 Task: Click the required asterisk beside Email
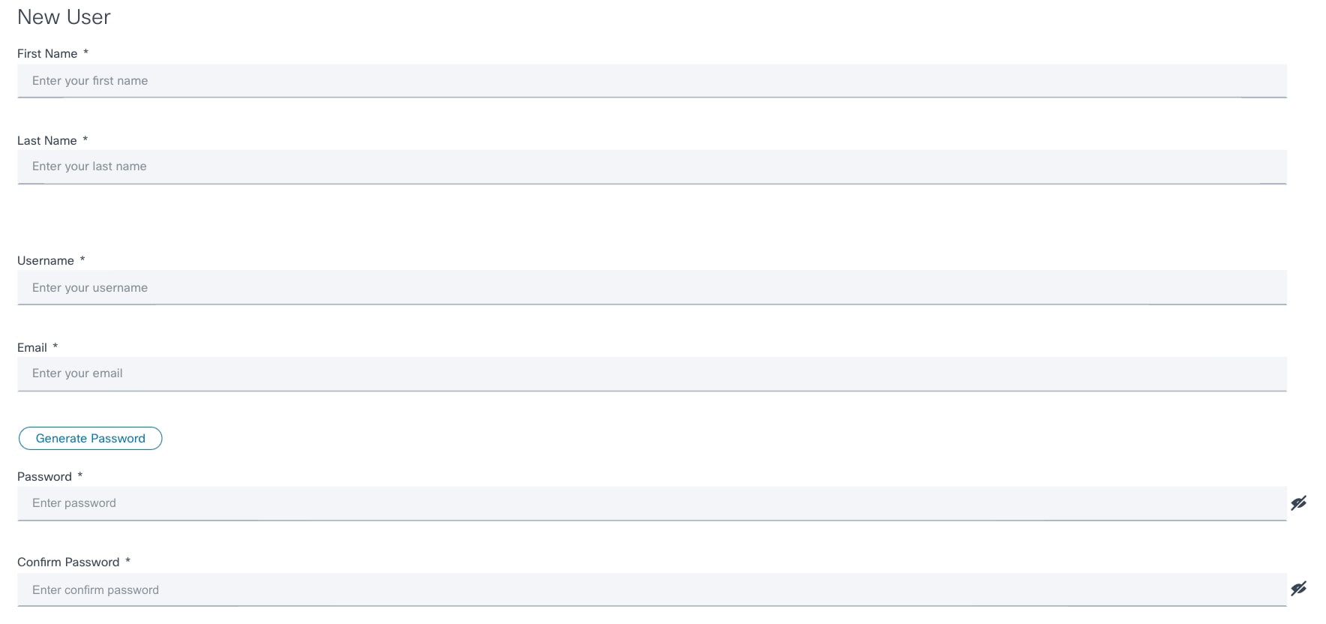point(55,346)
